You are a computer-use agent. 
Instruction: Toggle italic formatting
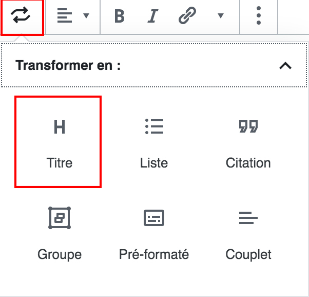tap(152, 16)
